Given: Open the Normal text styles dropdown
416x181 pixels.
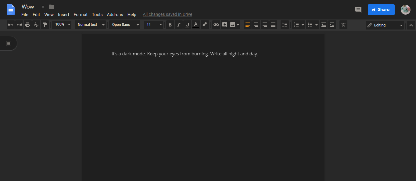Looking at the screenshot, I should point(90,25).
